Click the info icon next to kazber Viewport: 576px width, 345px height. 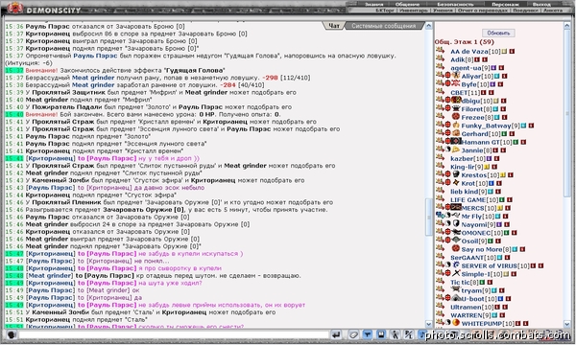pos(497,159)
